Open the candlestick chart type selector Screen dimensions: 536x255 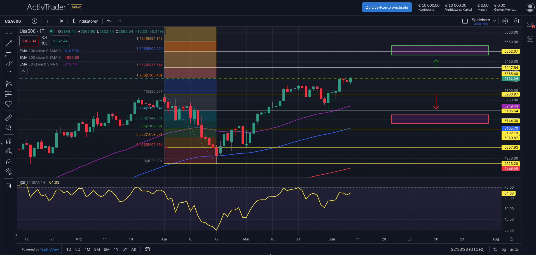click(61, 21)
